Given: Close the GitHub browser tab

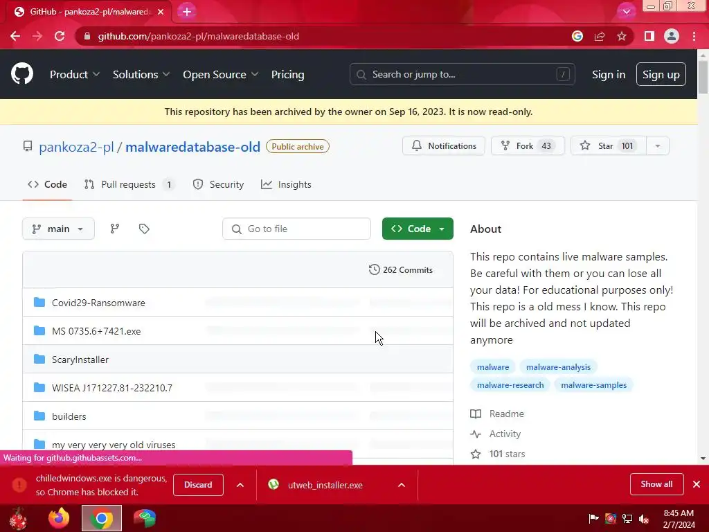Looking at the screenshot, I should (x=161, y=12).
